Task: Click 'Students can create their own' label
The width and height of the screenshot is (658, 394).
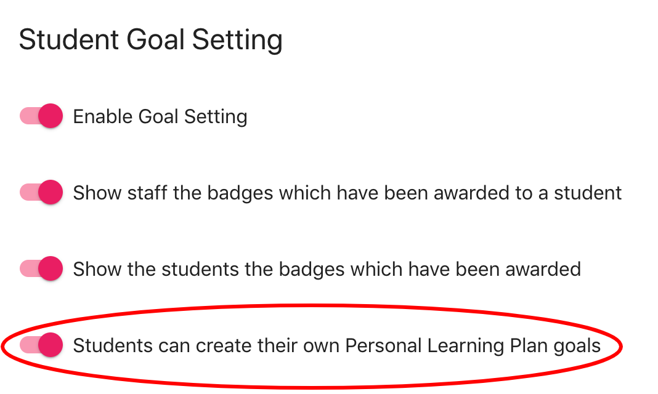Action: 336,346
